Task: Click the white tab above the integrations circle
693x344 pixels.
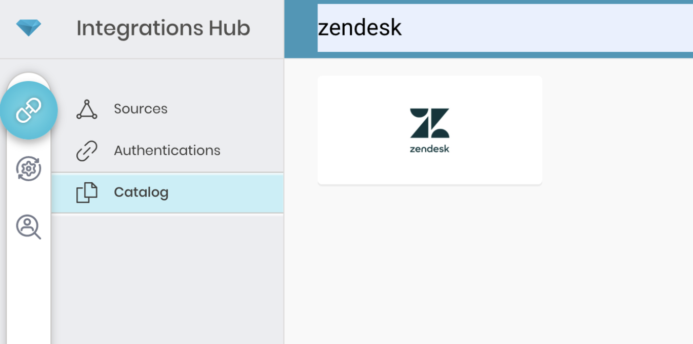Action: (x=29, y=77)
